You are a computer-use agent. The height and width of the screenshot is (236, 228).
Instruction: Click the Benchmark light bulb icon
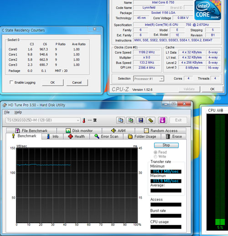[x=13, y=136]
